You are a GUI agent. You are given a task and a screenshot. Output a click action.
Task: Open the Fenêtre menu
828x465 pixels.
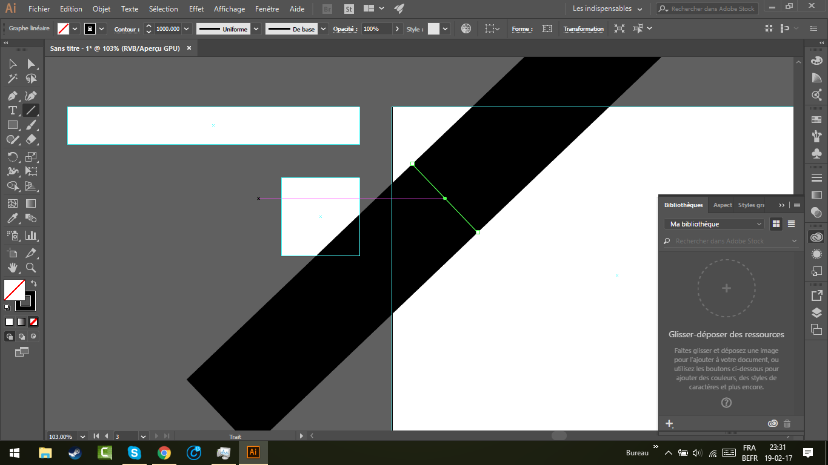click(267, 8)
